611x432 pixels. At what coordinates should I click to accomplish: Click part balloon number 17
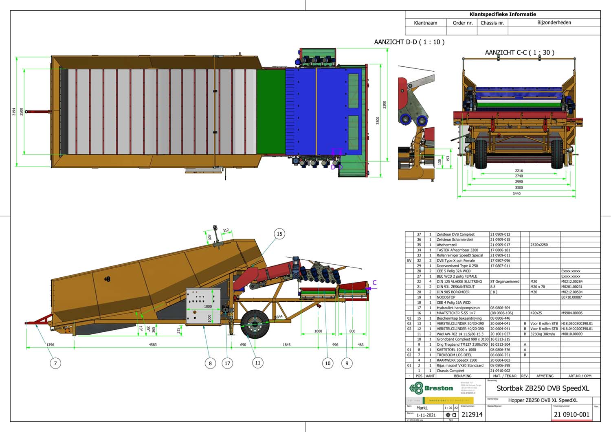tap(227, 363)
